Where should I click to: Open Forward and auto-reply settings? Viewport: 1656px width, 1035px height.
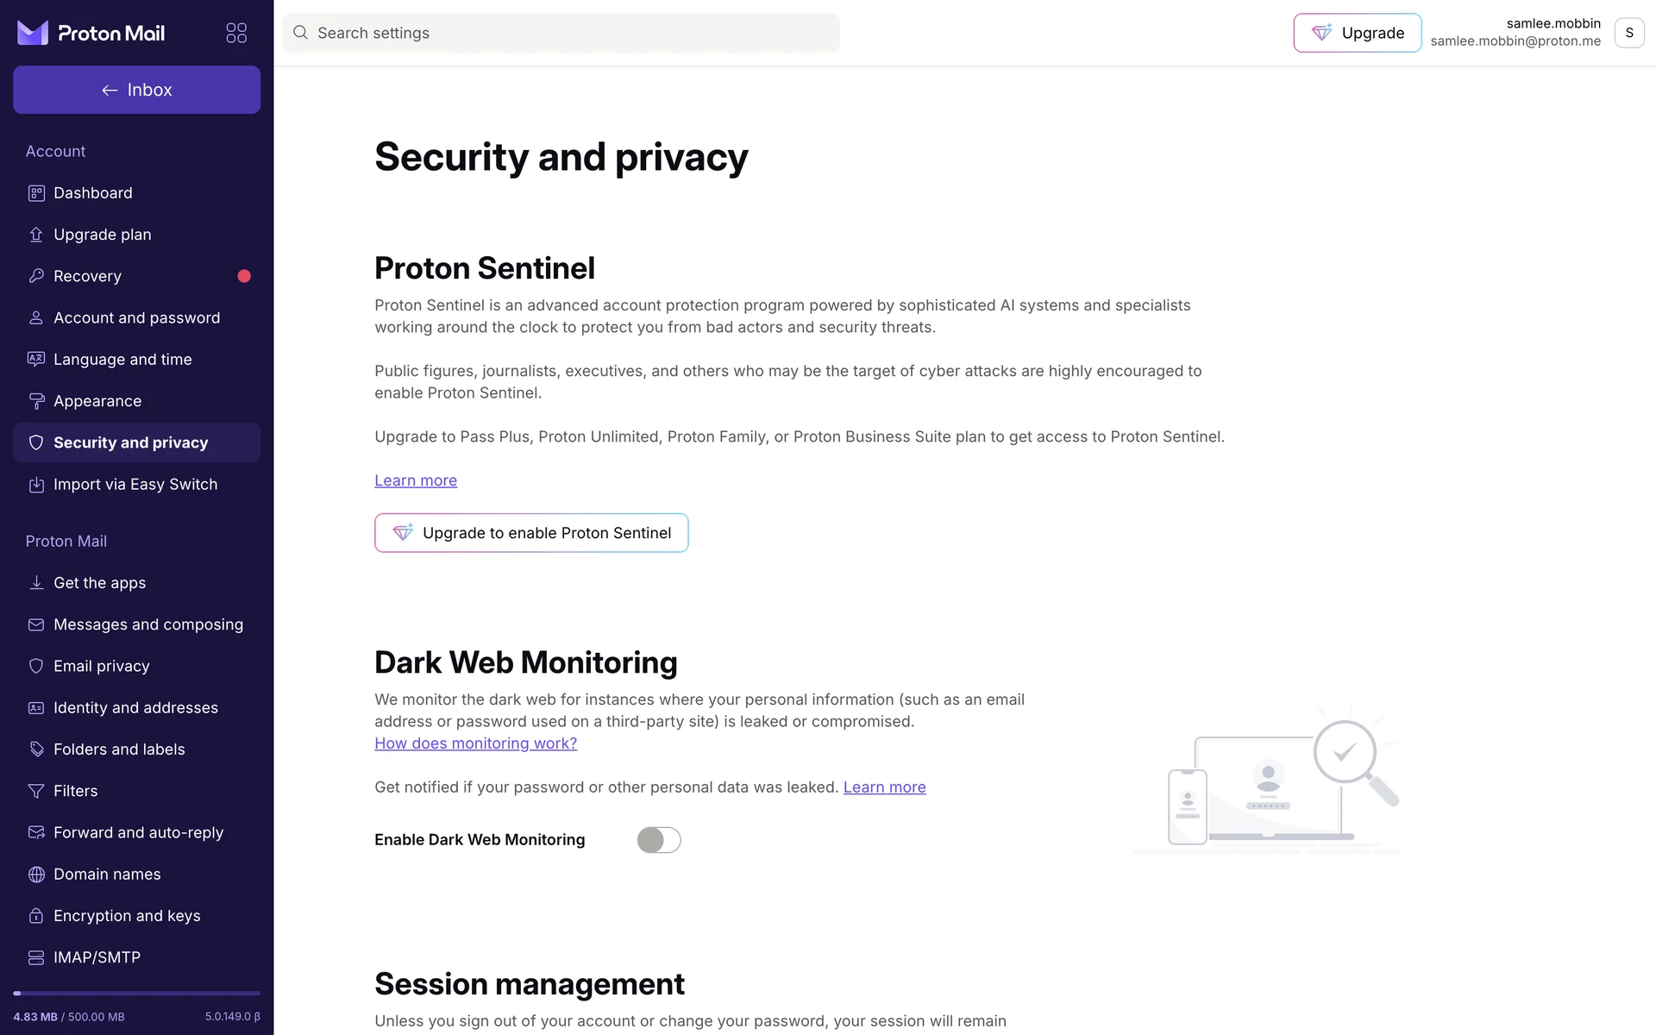point(138,832)
